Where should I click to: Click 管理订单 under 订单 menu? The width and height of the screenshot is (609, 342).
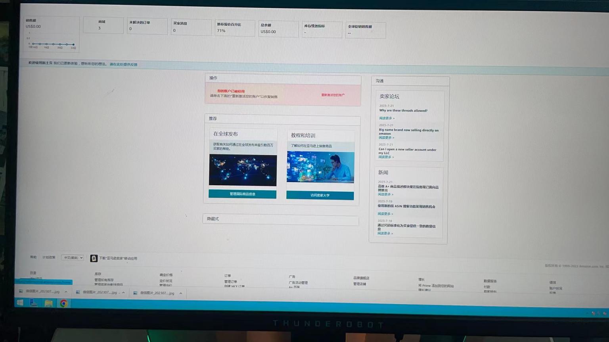click(230, 281)
